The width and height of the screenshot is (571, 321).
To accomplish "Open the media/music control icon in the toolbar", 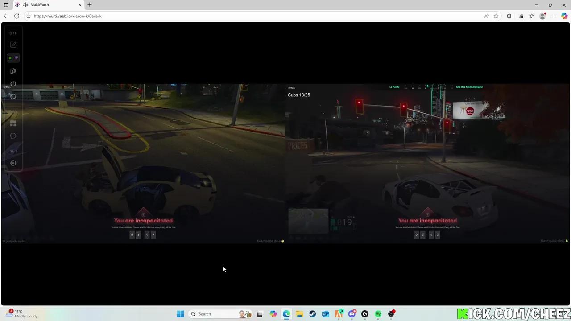I will coord(521,16).
